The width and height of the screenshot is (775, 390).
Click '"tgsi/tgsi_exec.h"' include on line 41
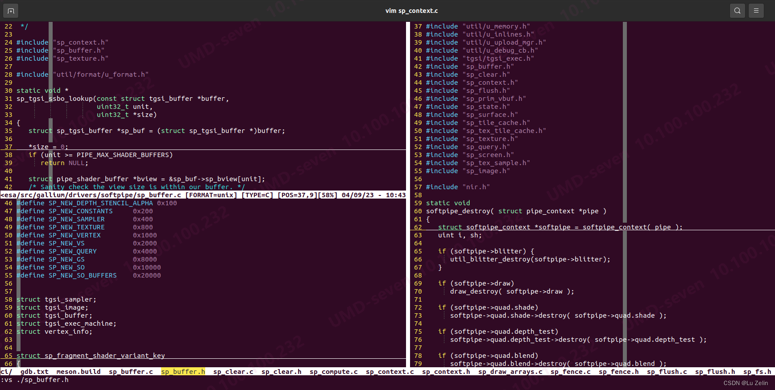pos(498,58)
